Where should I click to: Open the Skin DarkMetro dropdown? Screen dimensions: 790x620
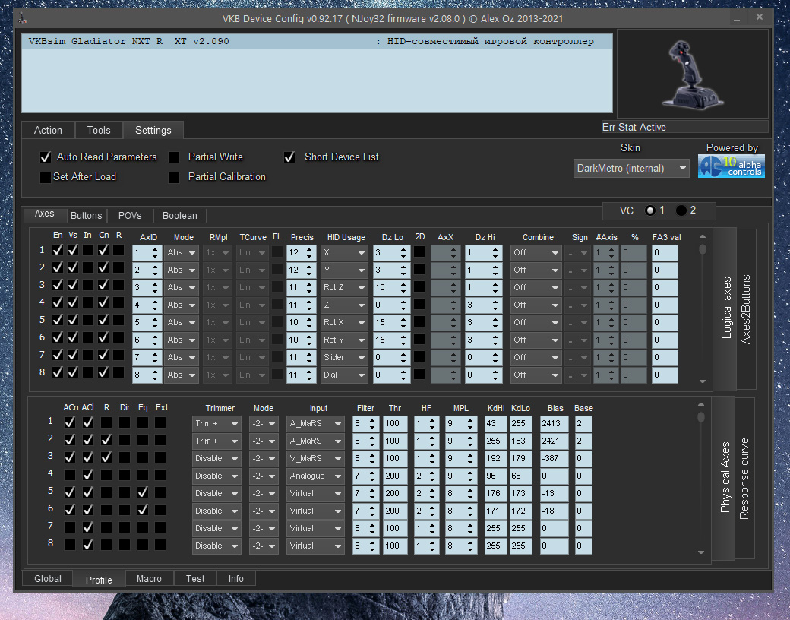(x=631, y=169)
